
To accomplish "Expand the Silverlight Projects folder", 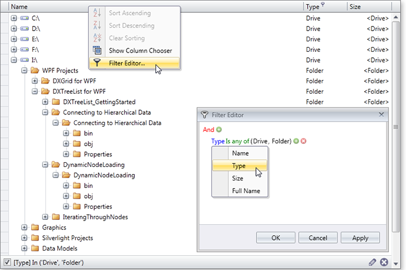I will click(24, 238).
